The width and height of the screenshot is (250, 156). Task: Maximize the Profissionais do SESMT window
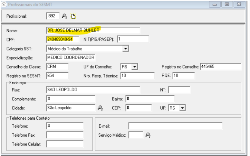[x=227, y=5]
